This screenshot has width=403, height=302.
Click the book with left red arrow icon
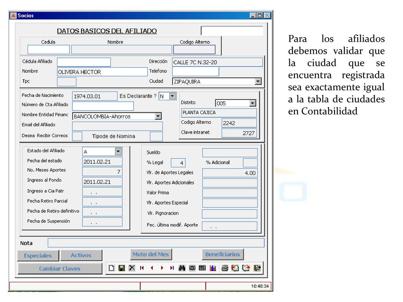[x=235, y=268]
